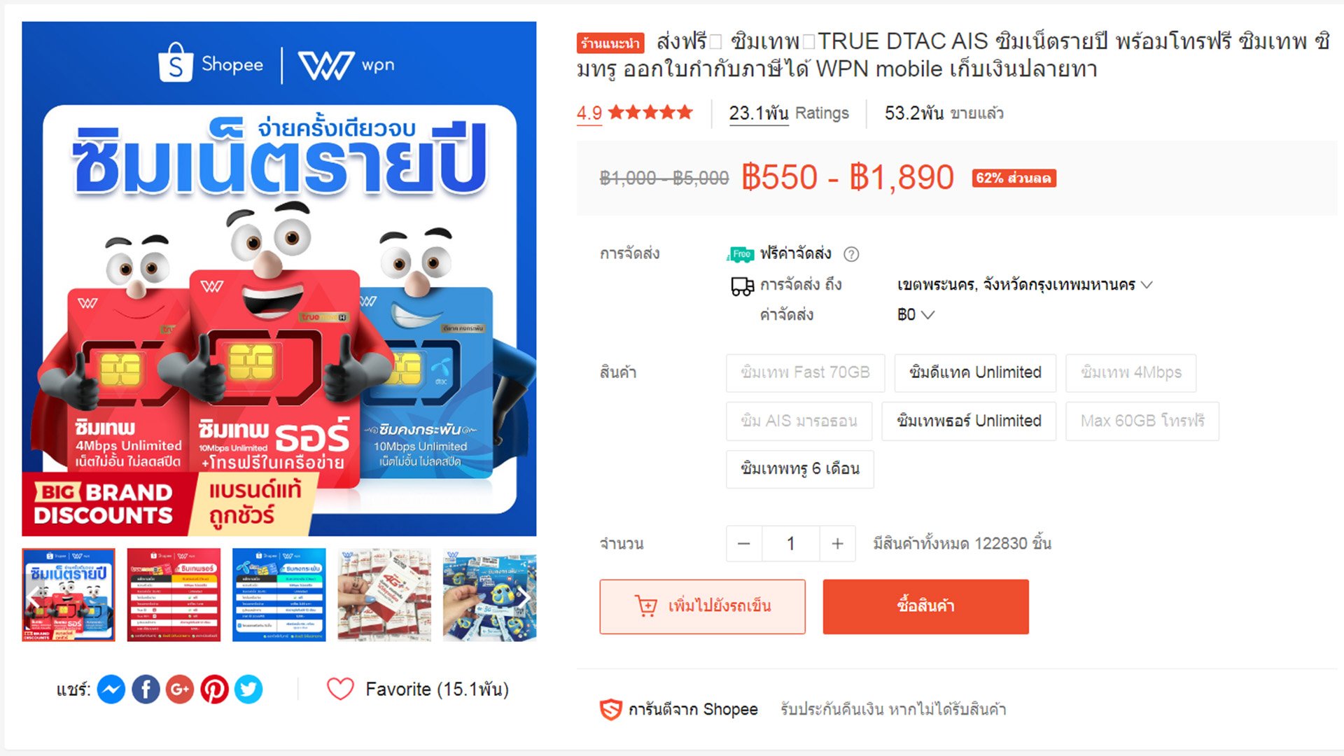
Task: Share product on Google Plus
Action: (x=180, y=689)
